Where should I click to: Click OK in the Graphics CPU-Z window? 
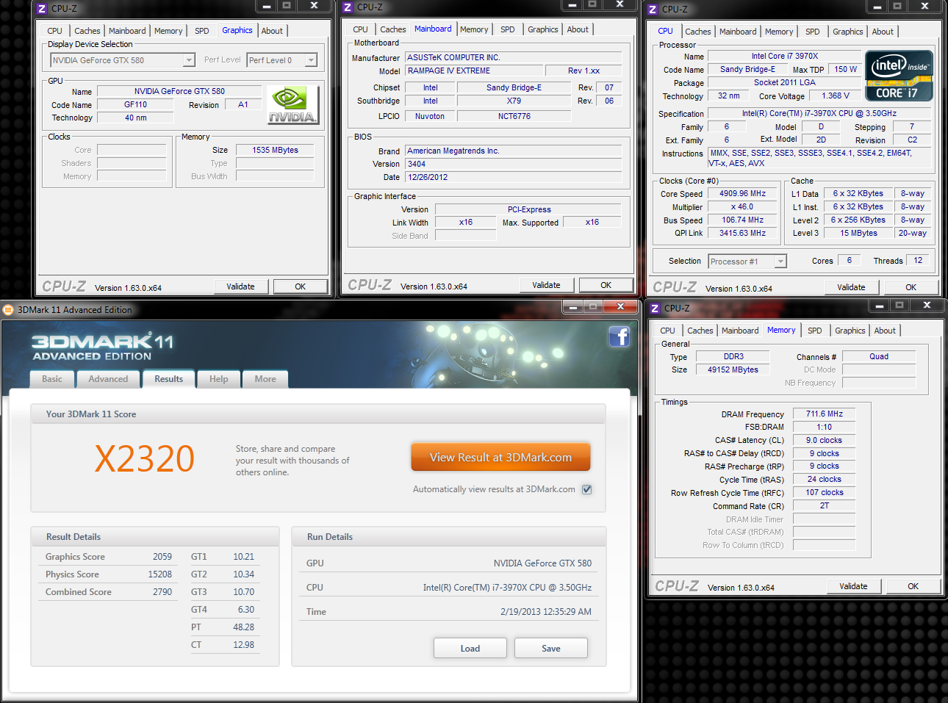tap(301, 286)
